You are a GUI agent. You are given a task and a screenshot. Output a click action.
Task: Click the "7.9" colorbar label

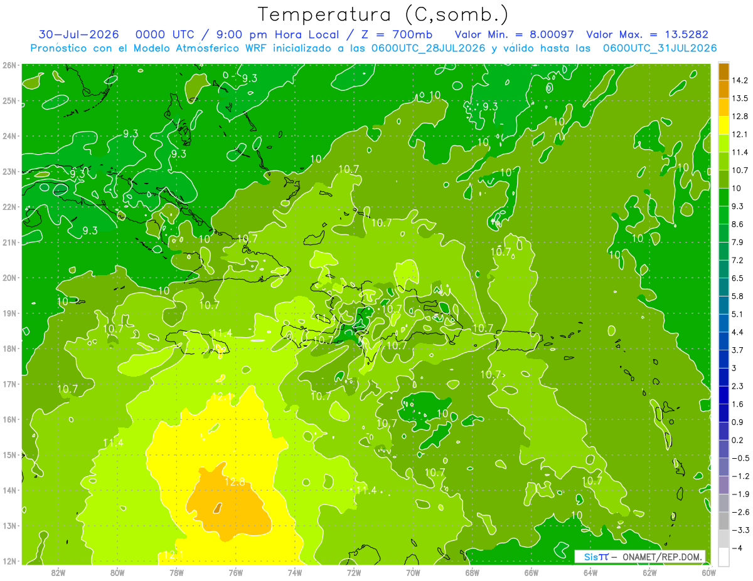tap(737, 242)
